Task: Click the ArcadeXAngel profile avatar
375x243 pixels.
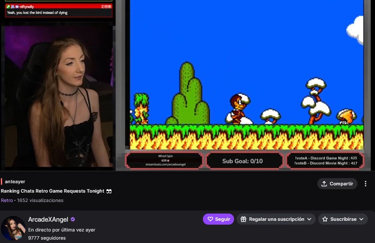Action: tap(13, 228)
